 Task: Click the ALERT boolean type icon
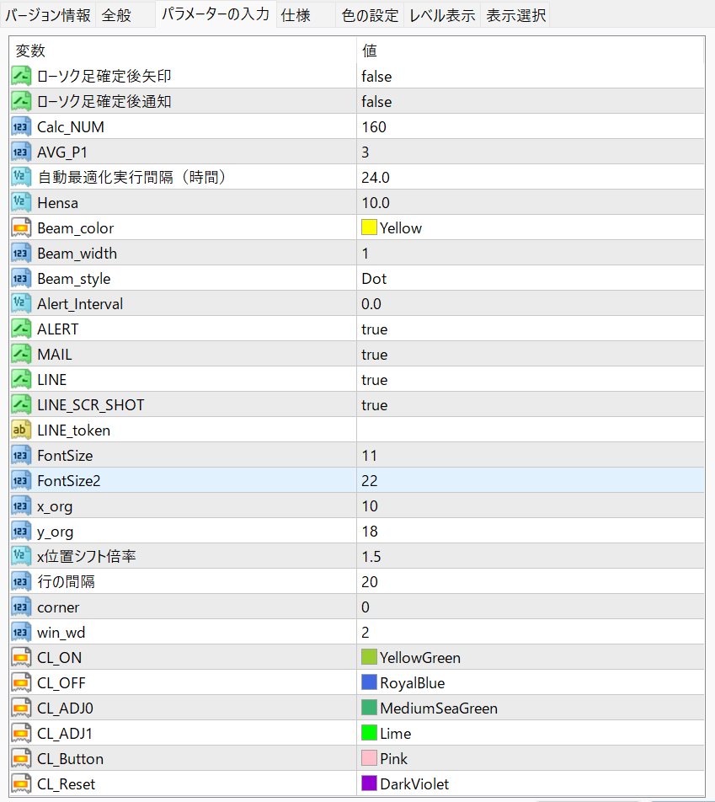21,329
